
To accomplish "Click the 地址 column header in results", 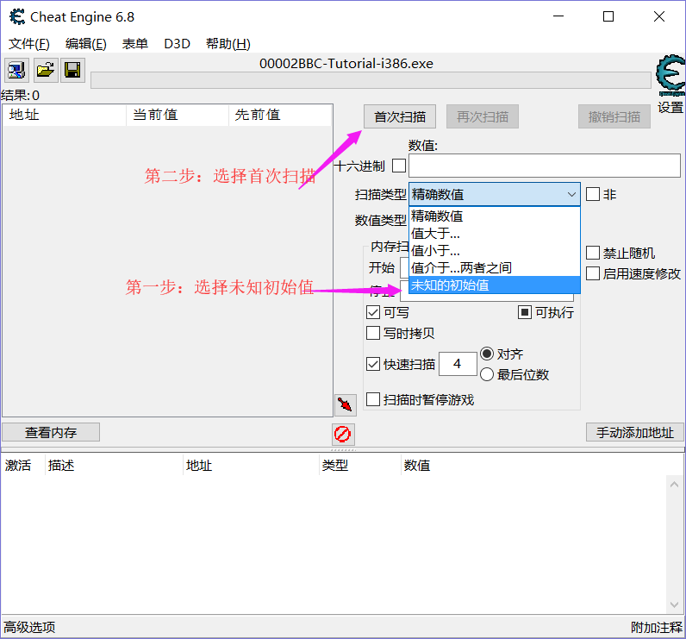I will coord(65,115).
